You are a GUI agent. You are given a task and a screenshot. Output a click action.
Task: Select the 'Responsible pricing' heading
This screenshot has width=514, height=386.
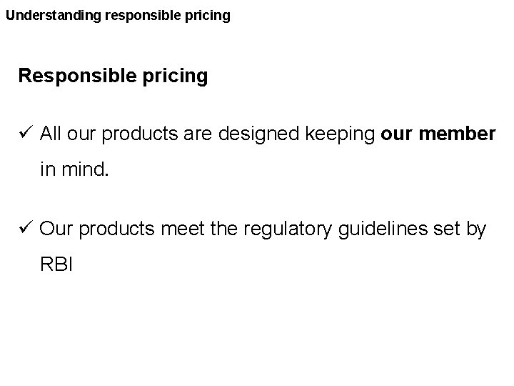pyautogui.click(x=113, y=76)
